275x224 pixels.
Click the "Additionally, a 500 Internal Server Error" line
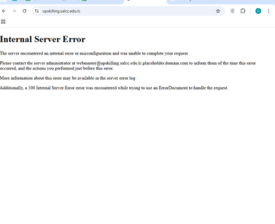(114, 88)
